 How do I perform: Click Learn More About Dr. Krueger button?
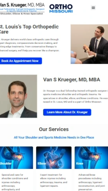(x=67, y=112)
